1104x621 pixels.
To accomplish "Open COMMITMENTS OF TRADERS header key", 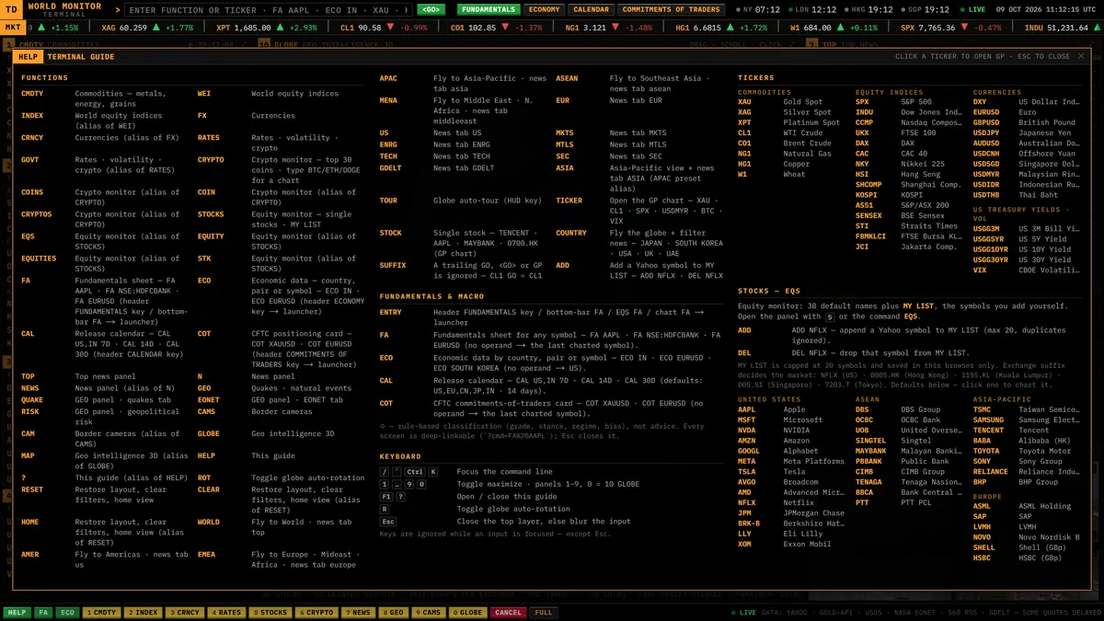I will 671,10.
